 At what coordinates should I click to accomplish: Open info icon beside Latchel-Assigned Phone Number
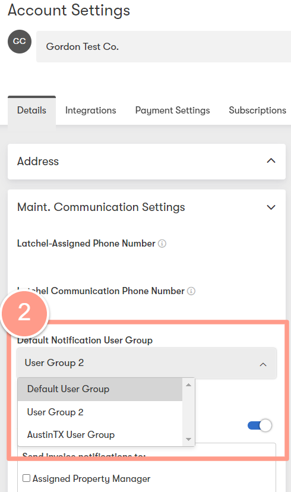(x=162, y=244)
